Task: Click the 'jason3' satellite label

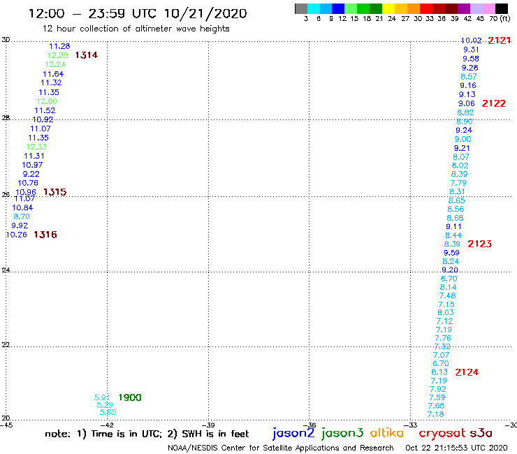Action: click(342, 433)
